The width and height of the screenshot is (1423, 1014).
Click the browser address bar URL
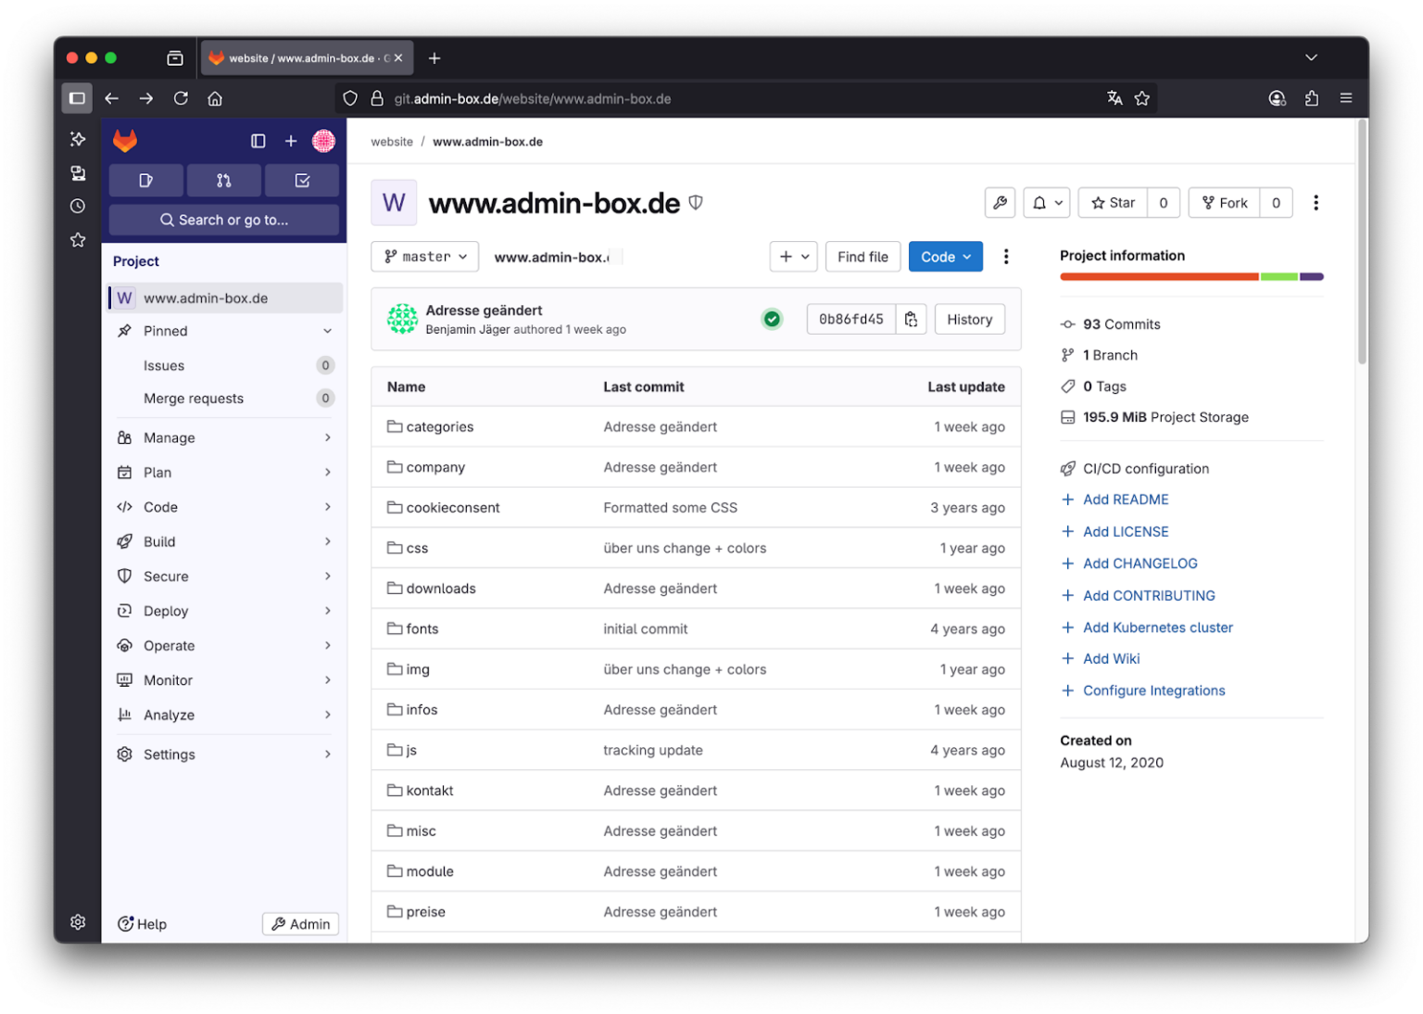(533, 98)
